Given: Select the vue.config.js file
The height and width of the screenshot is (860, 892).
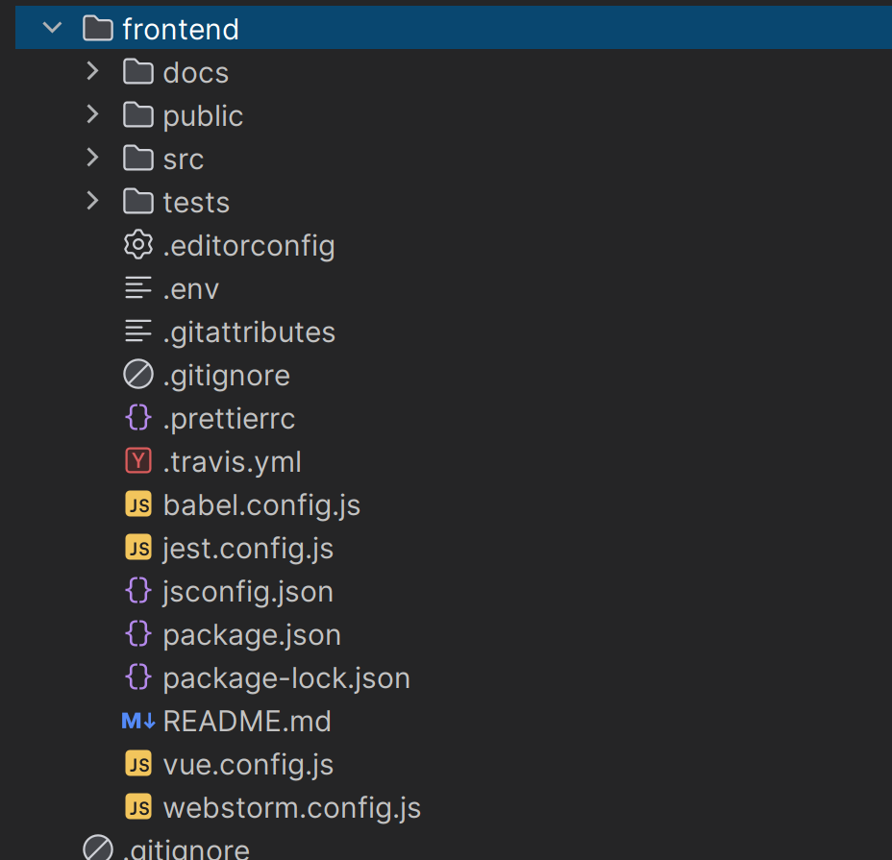Looking at the screenshot, I should (x=248, y=765).
